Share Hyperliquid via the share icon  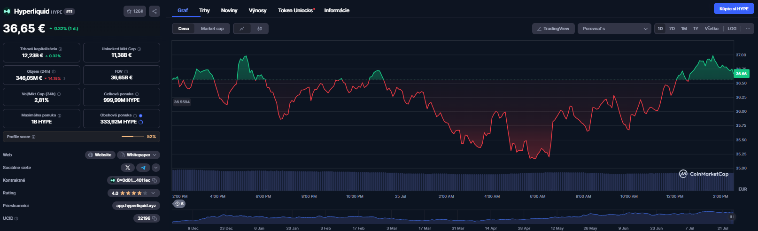coord(155,11)
